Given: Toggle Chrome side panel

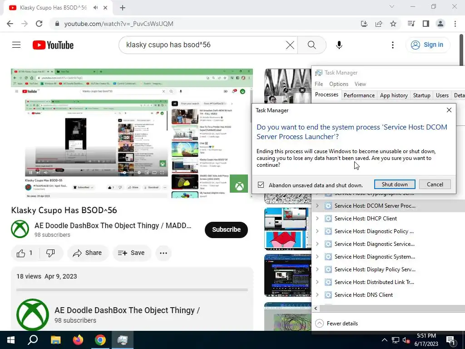Looking at the screenshot, I should (x=426, y=24).
